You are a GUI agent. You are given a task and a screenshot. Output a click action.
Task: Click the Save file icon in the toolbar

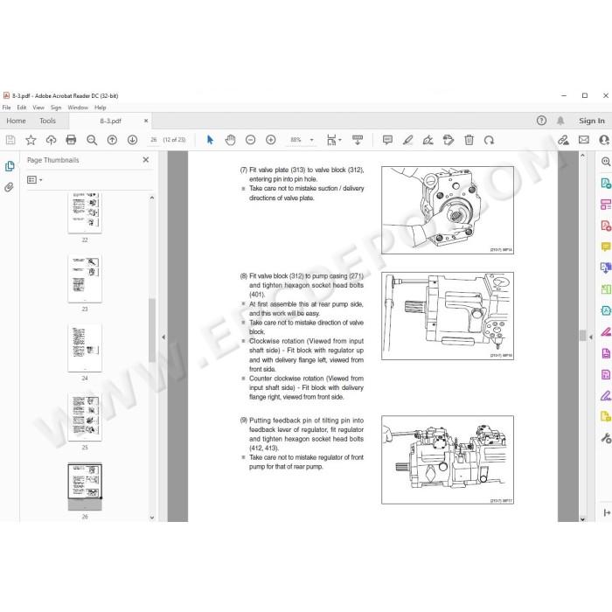(10, 140)
